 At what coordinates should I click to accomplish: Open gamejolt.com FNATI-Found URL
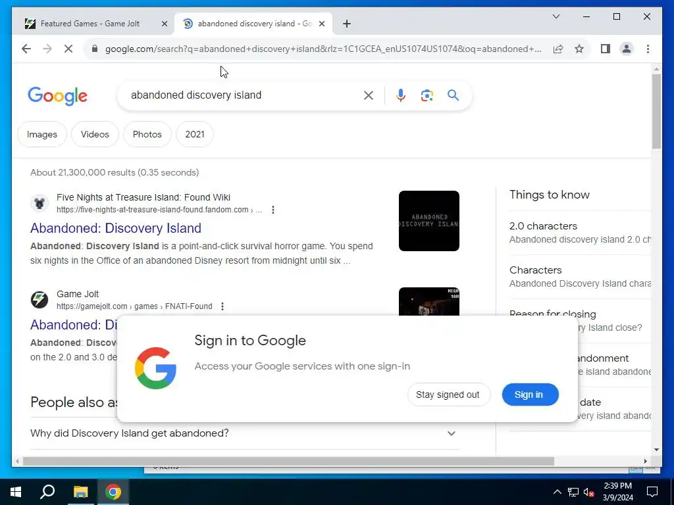click(x=134, y=306)
